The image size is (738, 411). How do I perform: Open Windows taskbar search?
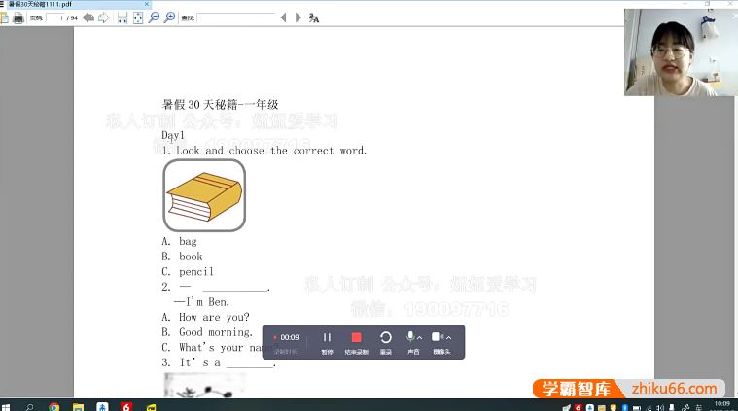coord(29,407)
